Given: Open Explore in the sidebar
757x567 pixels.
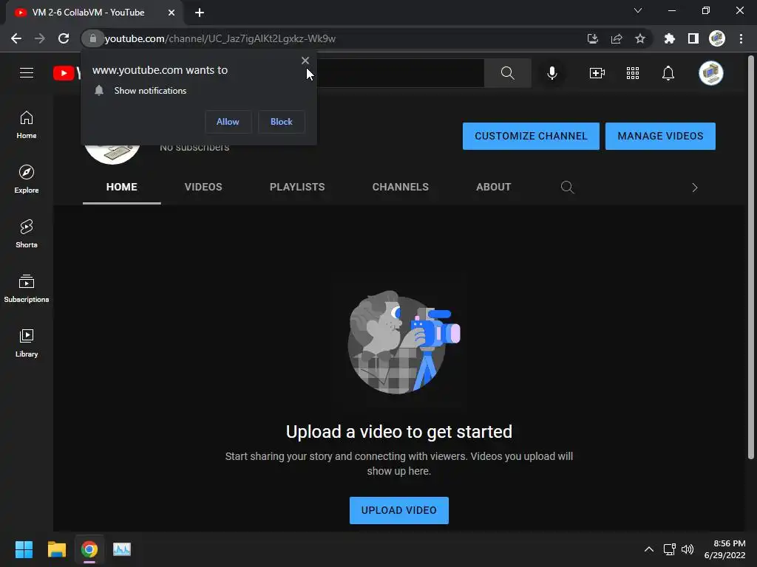Looking at the screenshot, I should coord(27,179).
